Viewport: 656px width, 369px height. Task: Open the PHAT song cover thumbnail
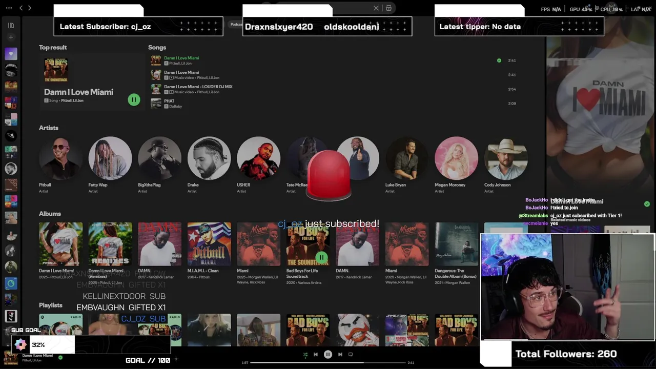[156, 104]
